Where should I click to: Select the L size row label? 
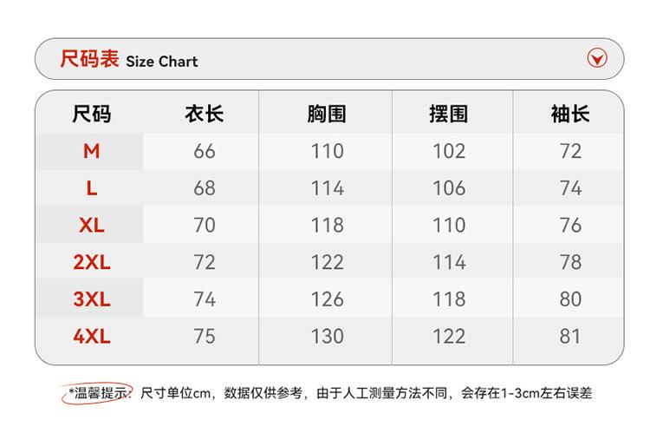click(92, 188)
